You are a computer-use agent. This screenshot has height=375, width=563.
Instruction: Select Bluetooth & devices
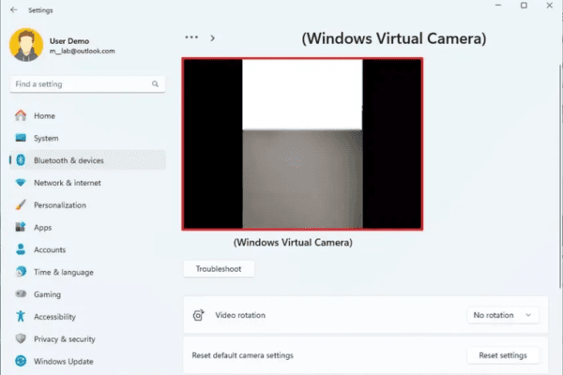(x=87, y=160)
